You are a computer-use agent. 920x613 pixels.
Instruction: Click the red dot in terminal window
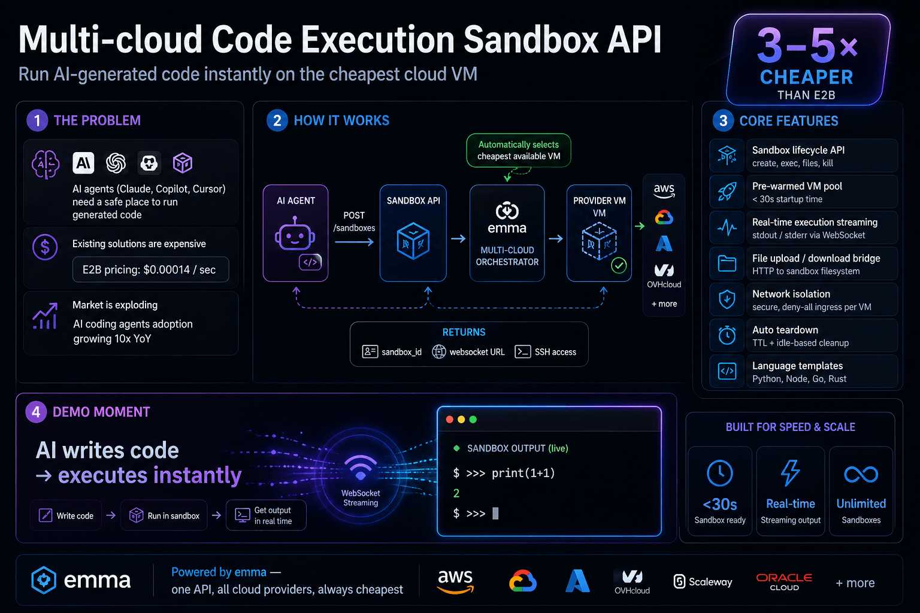tap(450, 420)
